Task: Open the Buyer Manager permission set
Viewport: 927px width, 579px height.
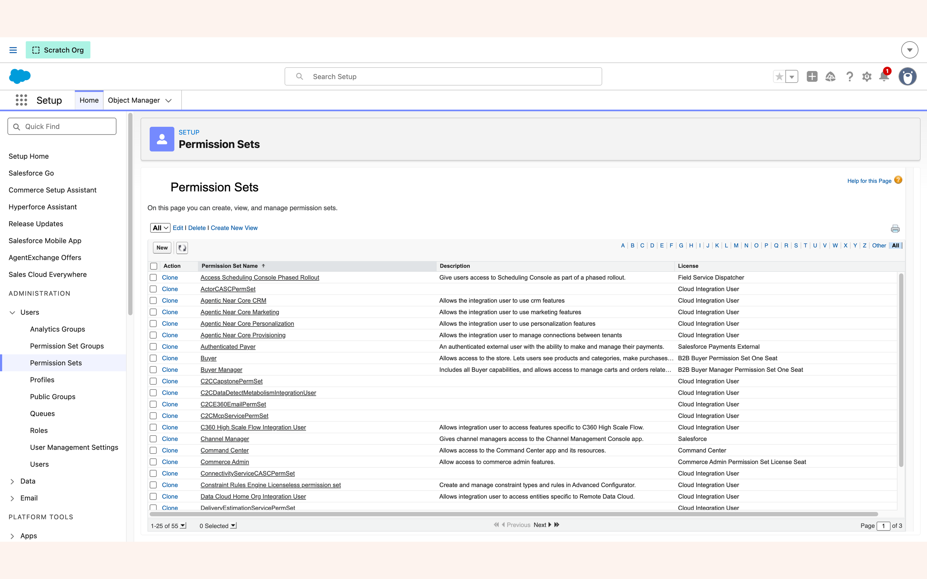Action: 221,370
